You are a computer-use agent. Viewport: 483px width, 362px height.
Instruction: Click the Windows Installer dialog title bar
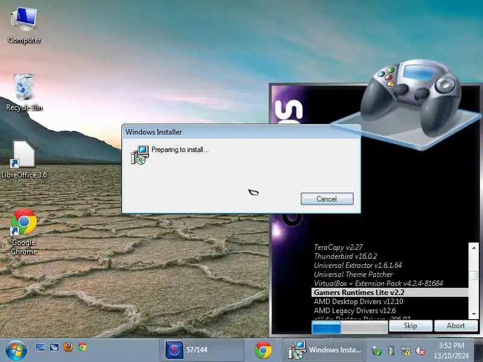(241, 132)
